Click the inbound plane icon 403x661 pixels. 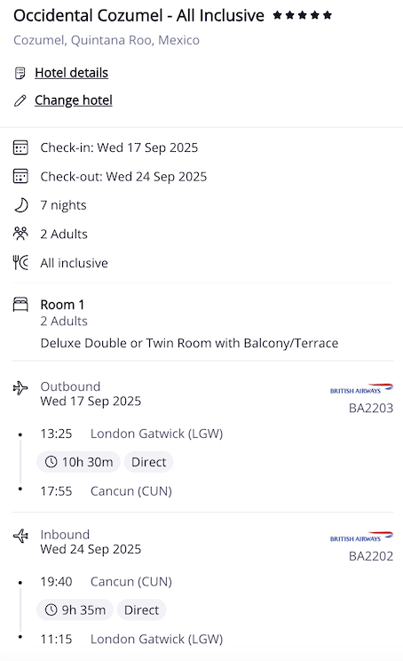[x=20, y=536]
